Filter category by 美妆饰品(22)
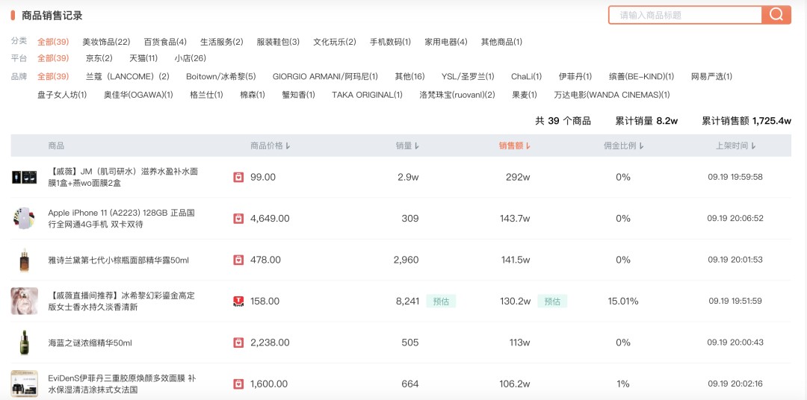Screen dimensions: 807x400 click(106, 42)
